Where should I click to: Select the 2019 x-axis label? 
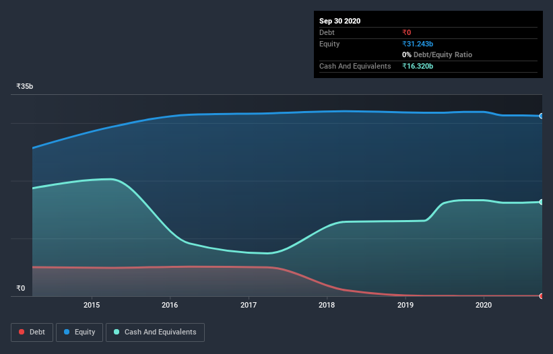(x=405, y=305)
